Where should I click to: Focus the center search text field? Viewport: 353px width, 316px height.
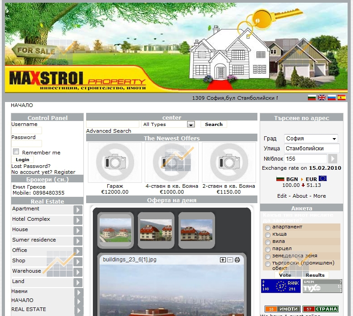pos(113,125)
